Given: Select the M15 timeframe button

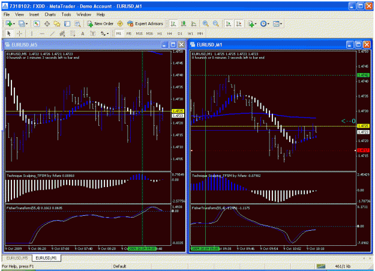Looking at the screenshot, I should pyautogui.click(x=139, y=34).
